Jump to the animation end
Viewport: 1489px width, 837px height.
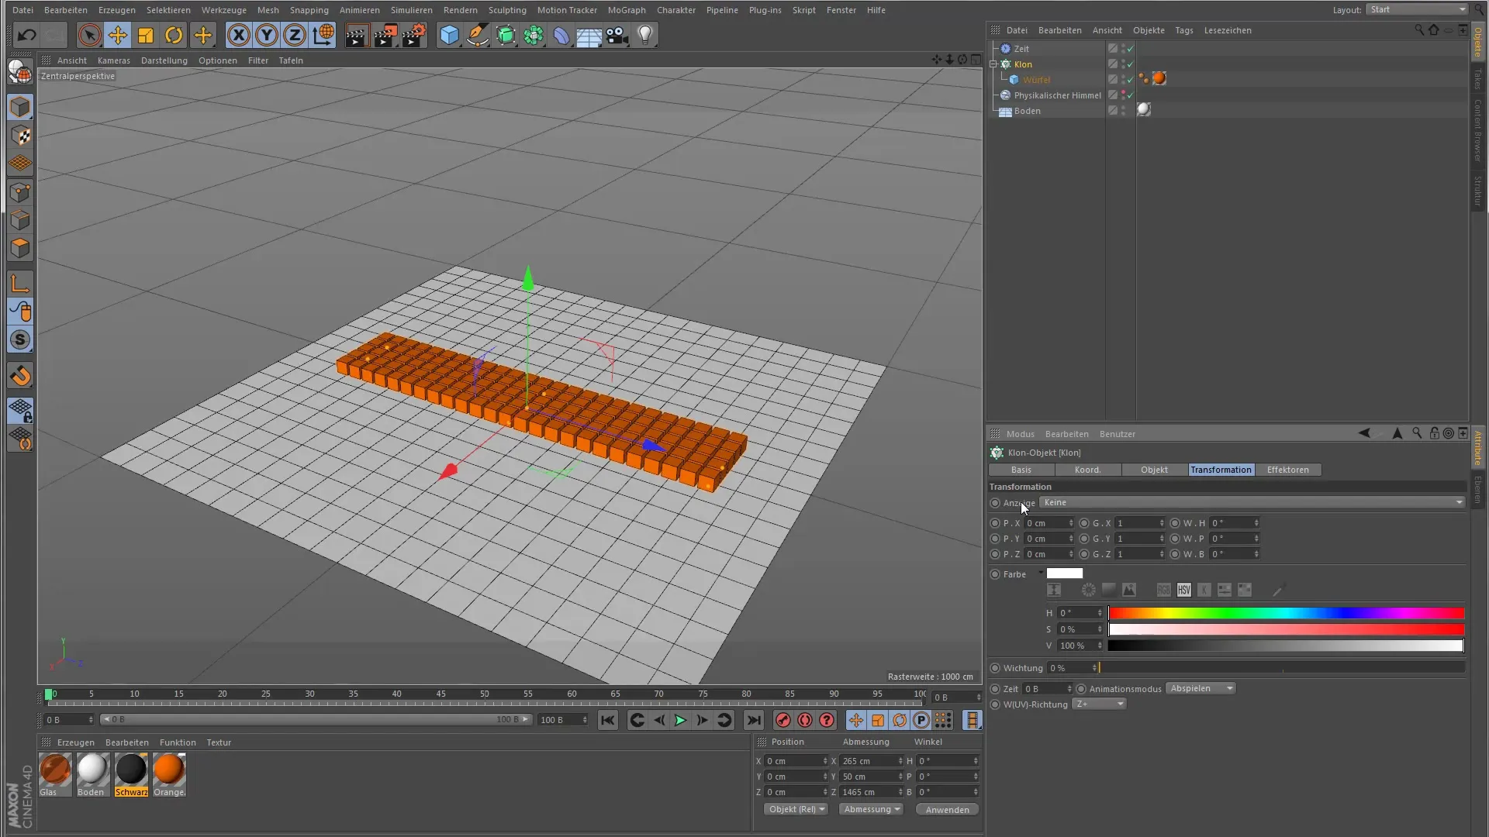click(x=754, y=720)
